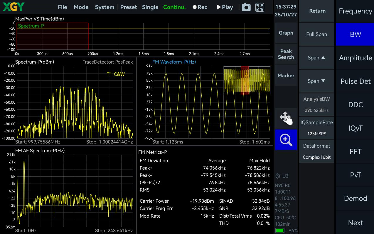The width and height of the screenshot is (374, 234).
Task: Open the PvT tab
Action: tap(355, 175)
